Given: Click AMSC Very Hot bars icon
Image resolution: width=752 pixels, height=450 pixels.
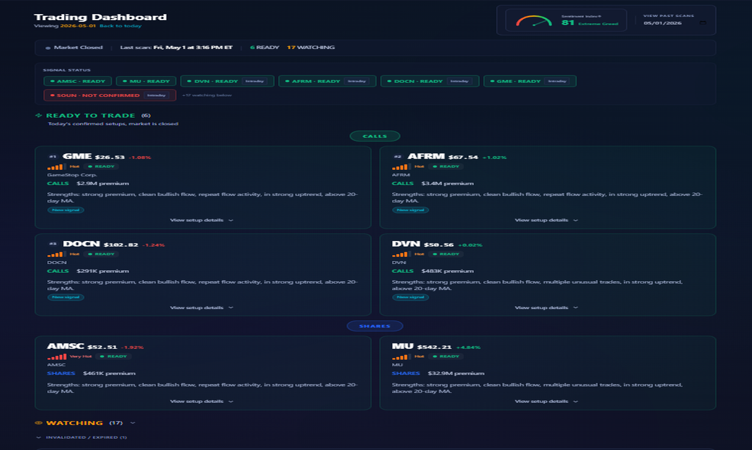Looking at the screenshot, I should point(57,356).
